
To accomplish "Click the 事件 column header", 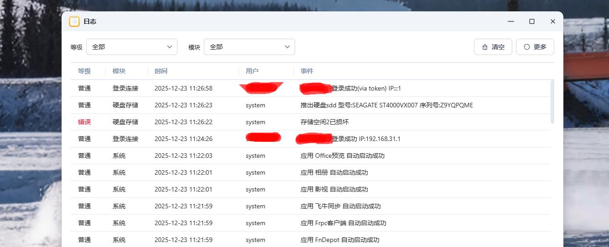I will click(x=307, y=71).
